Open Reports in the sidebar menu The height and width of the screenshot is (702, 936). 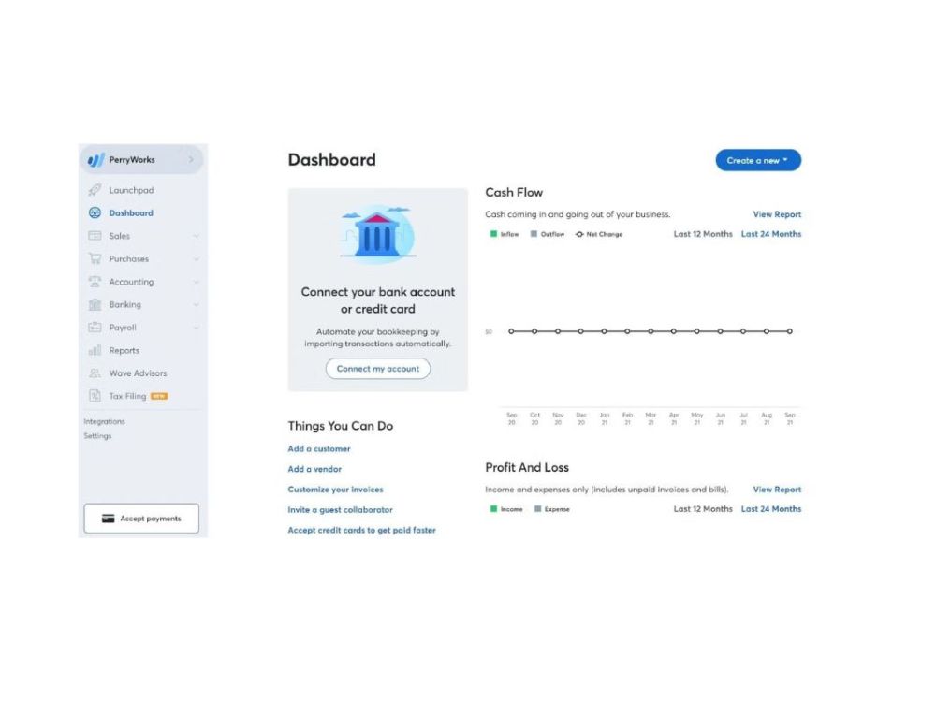click(124, 350)
